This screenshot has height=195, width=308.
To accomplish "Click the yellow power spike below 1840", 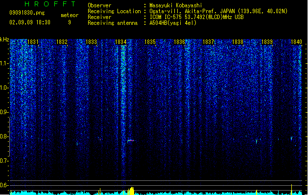I will coord(291,189).
